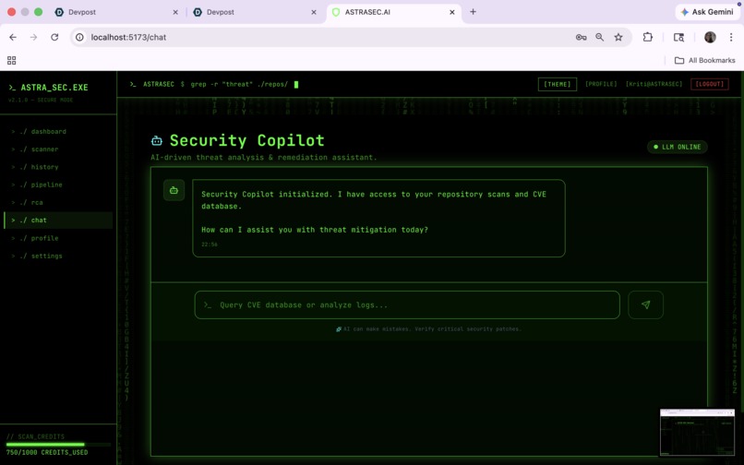The image size is (744, 465).
Task: Click the Security Copilot robot heading icon
Action: [x=157, y=140]
